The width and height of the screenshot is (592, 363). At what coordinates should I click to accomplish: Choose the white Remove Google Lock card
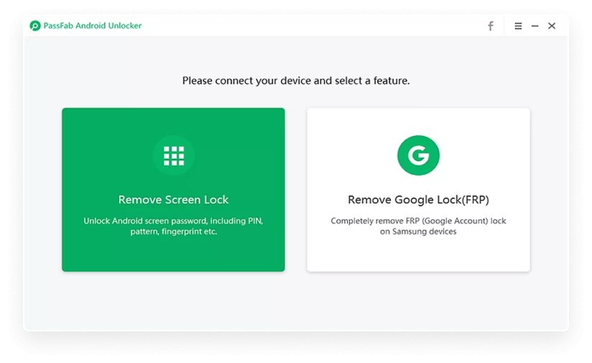[x=418, y=190]
